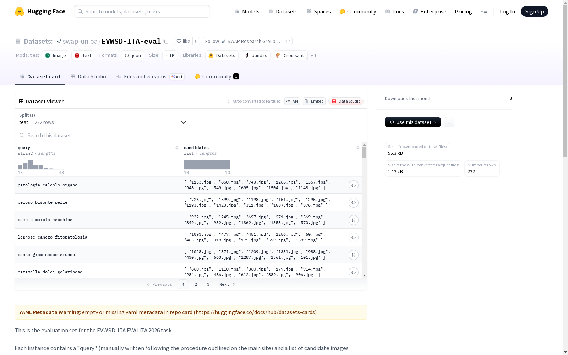The width and height of the screenshot is (568, 355).
Task: Open Spaces in top navigation
Action: [x=319, y=11]
